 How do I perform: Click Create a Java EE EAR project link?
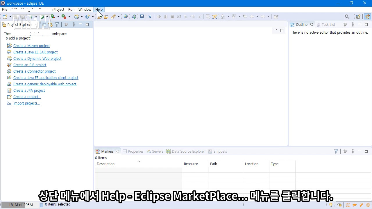35,52
